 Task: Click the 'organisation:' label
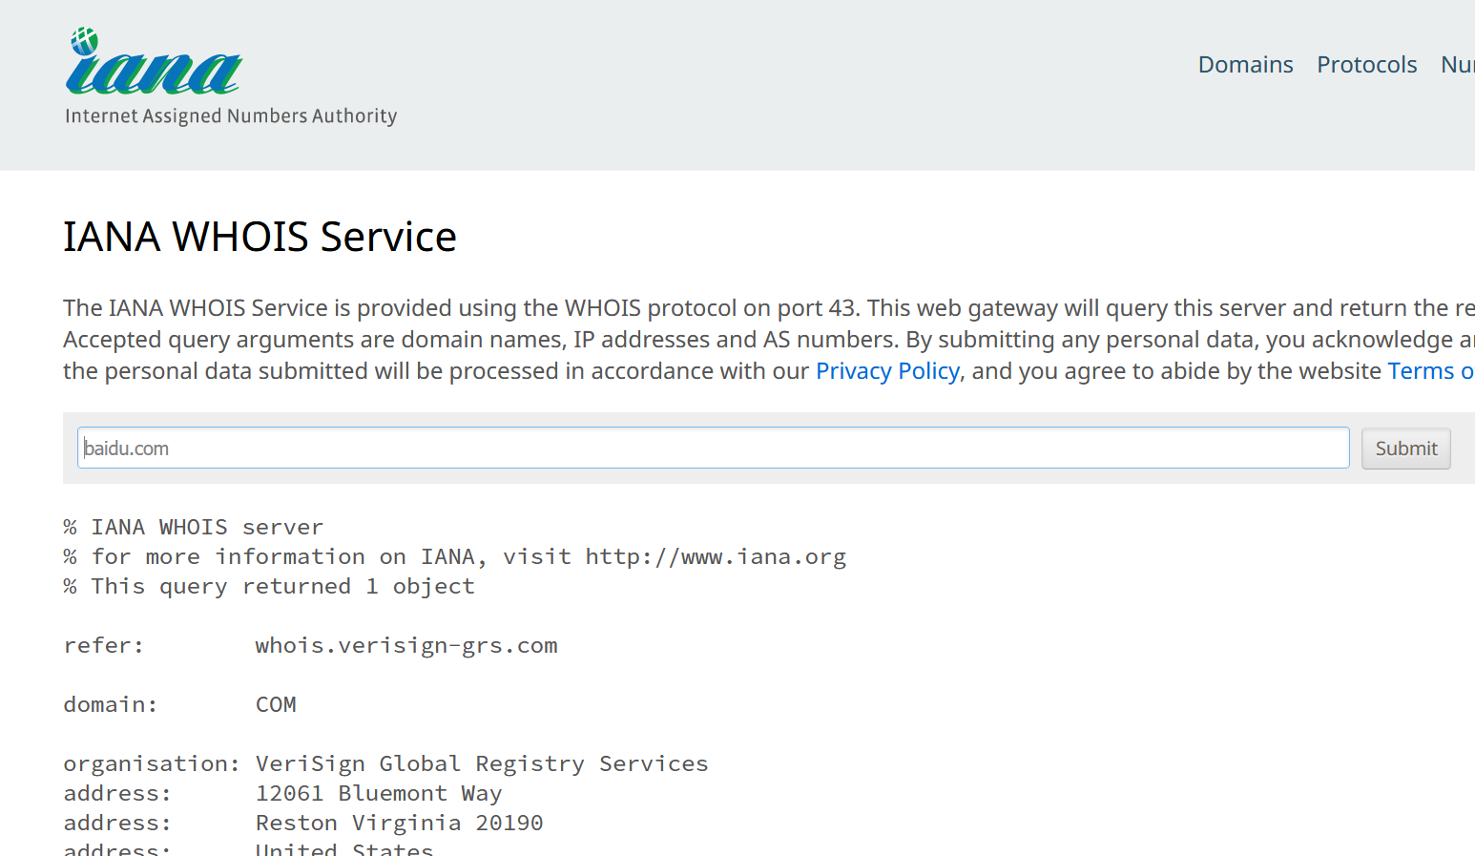[x=152, y=763]
